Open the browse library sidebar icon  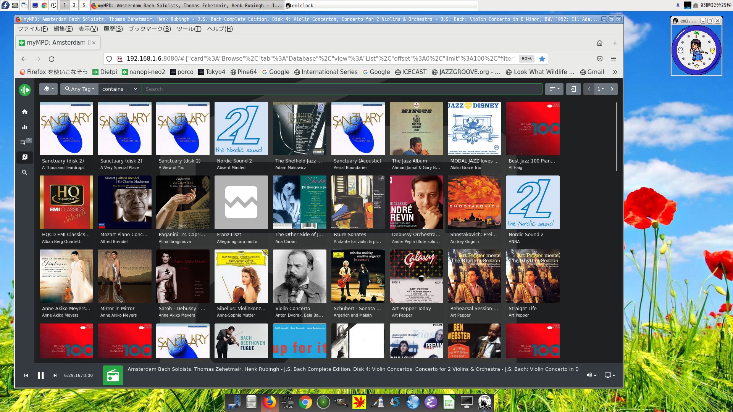(24, 157)
